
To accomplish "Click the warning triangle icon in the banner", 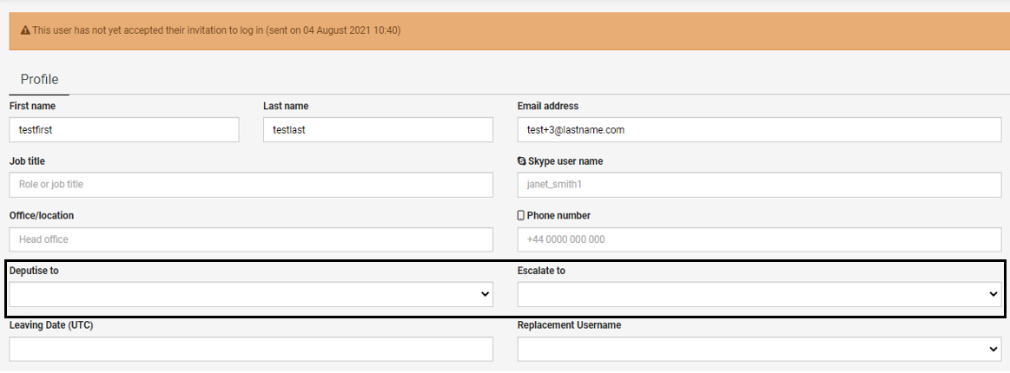I will pyautogui.click(x=26, y=30).
